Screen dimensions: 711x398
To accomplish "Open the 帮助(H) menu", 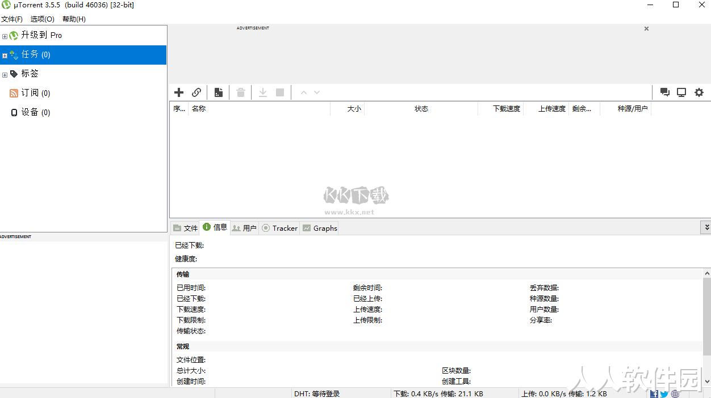I will coord(74,19).
